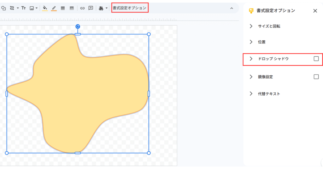Collapse the toolbar with the up chevron
323x169 pixels.
[x=232, y=8]
